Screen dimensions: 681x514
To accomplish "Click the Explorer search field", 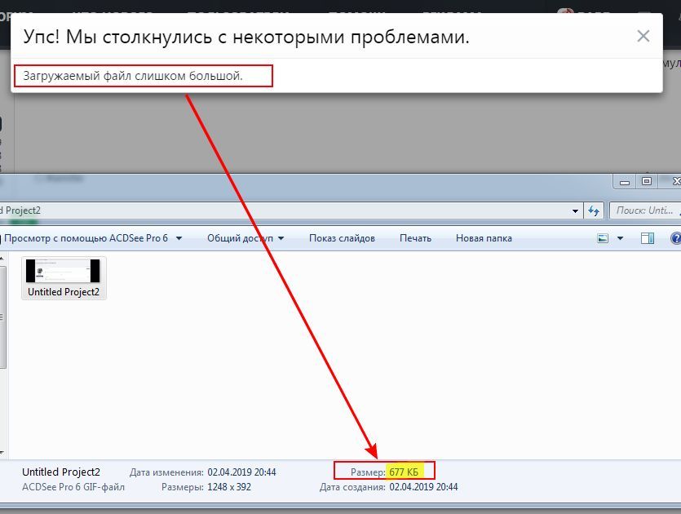I will click(645, 210).
